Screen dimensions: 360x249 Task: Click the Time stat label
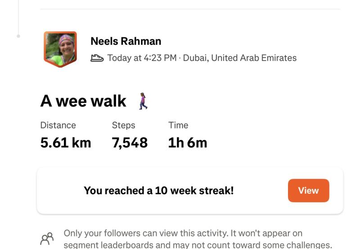coord(178,125)
